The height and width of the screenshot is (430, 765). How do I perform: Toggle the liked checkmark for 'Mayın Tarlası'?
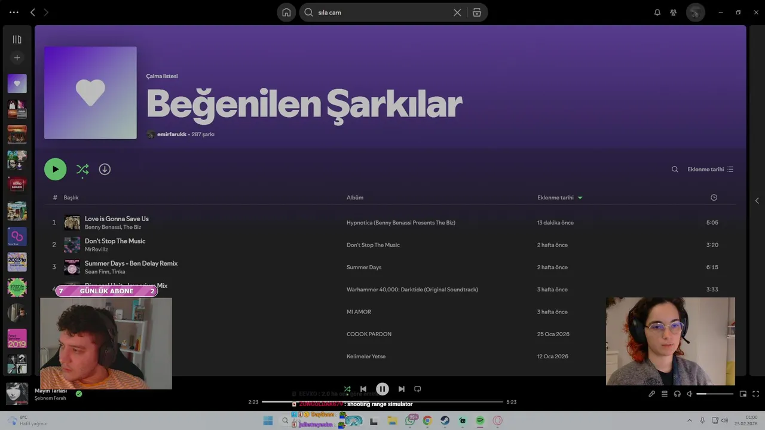(79, 394)
